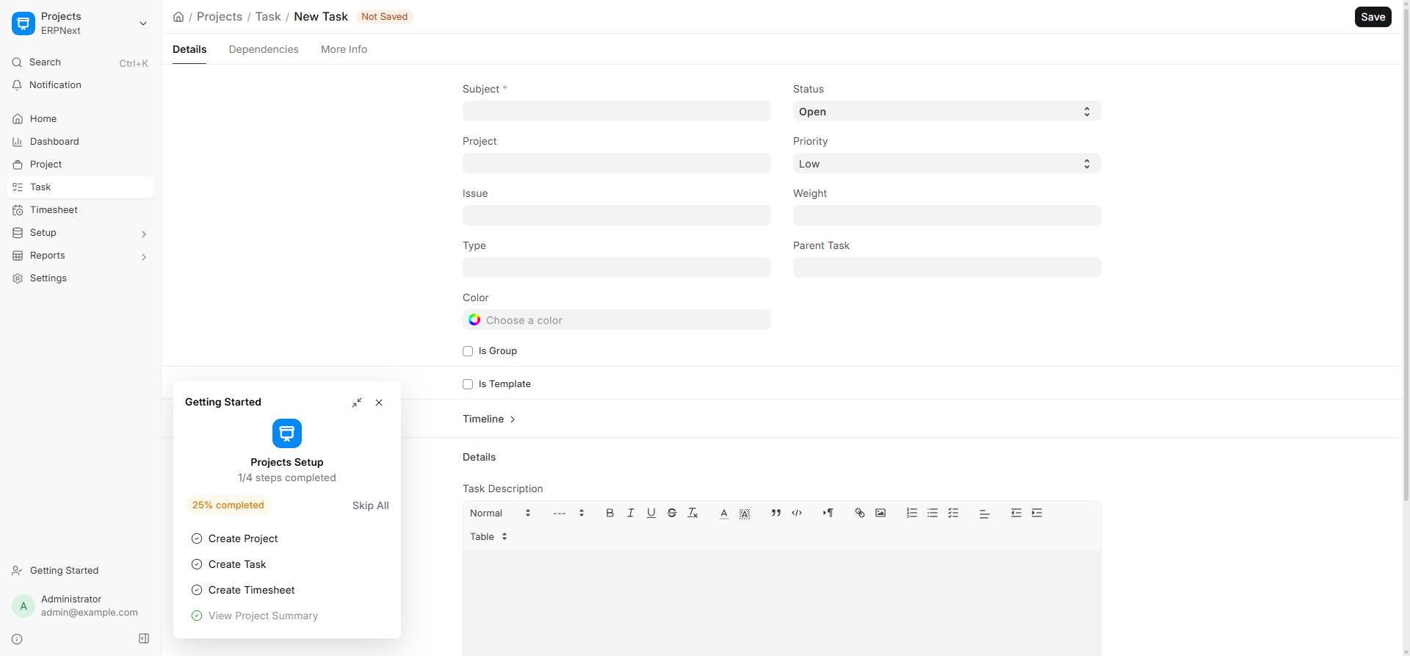Screen dimensions: 1410x656
Task: Focus the Subject input field
Action: pyautogui.click(x=616, y=112)
